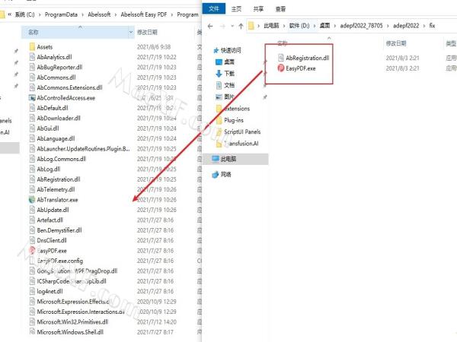457x342 pixels.
Task: Switch to the Share ribbon tab
Action: (x=258, y=9)
